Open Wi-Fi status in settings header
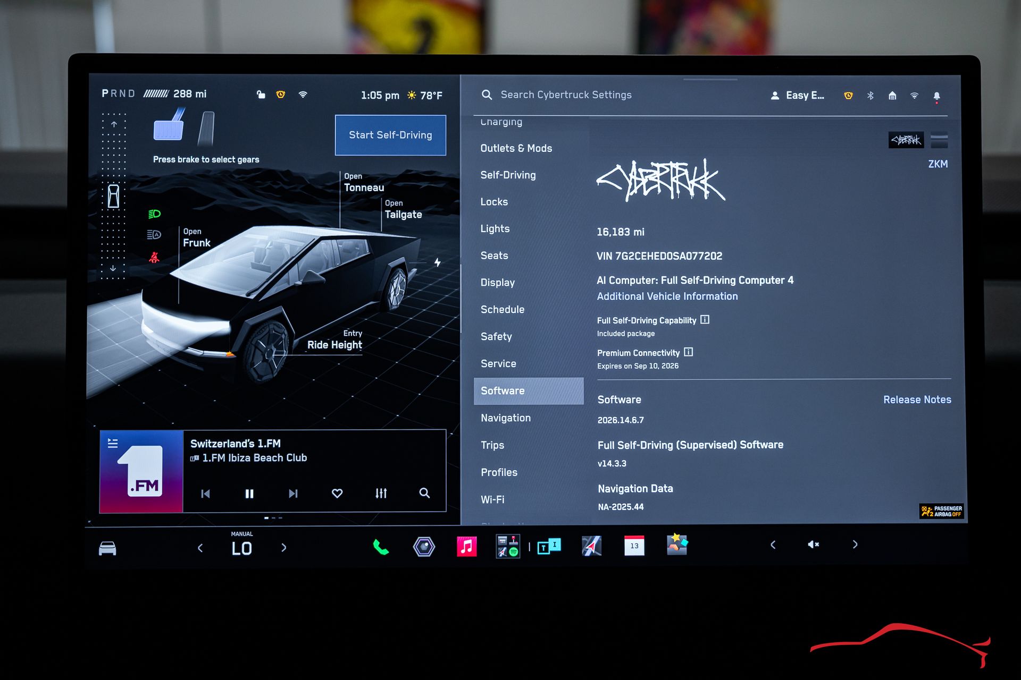1021x680 pixels. (914, 96)
